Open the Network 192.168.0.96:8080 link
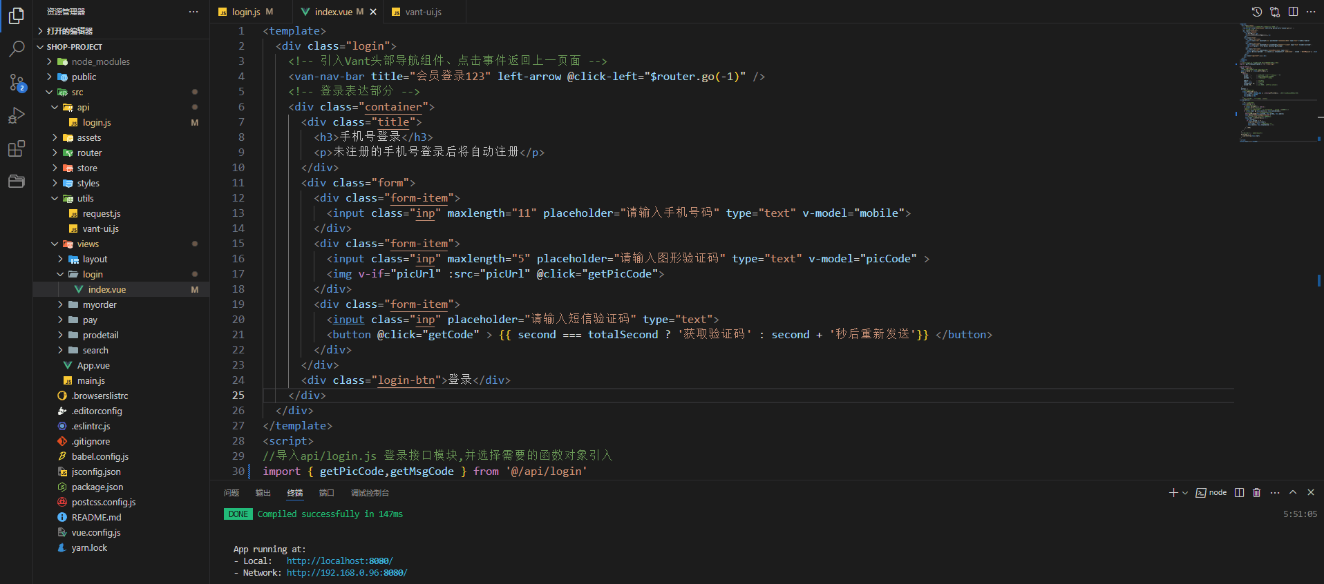The image size is (1324, 584). pos(347,573)
